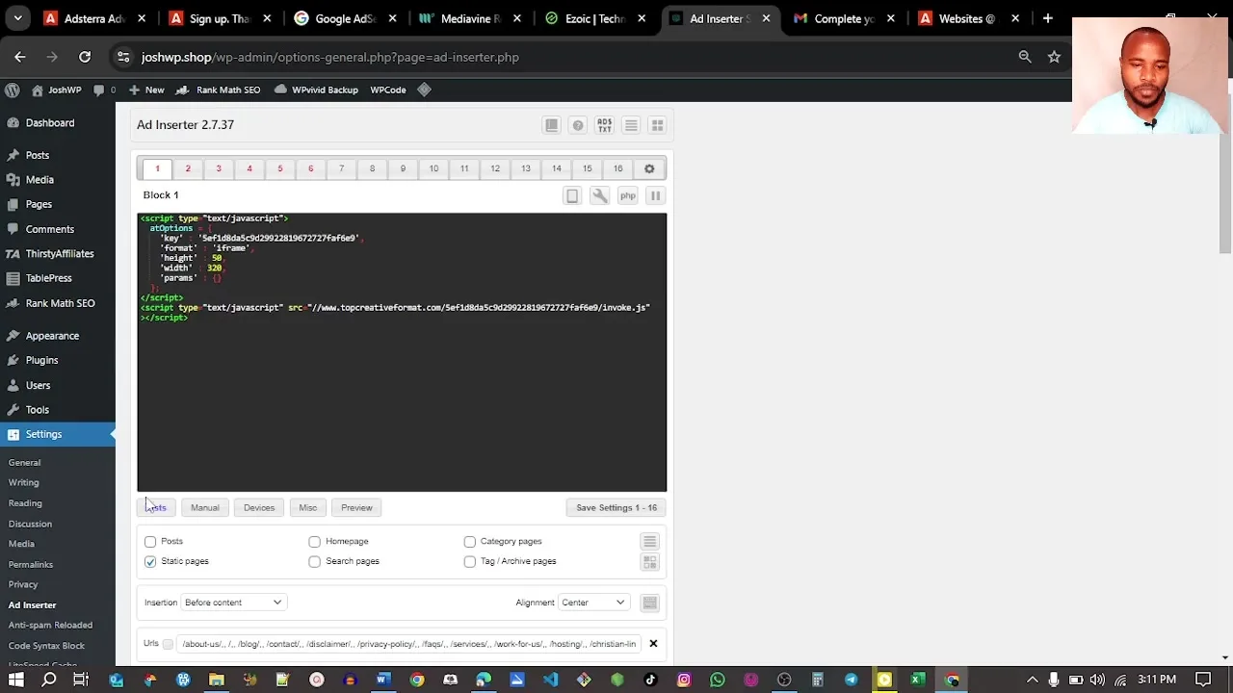Open Insertion dropdown showing Before content
This screenshot has height=693, width=1233.
(x=233, y=603)
